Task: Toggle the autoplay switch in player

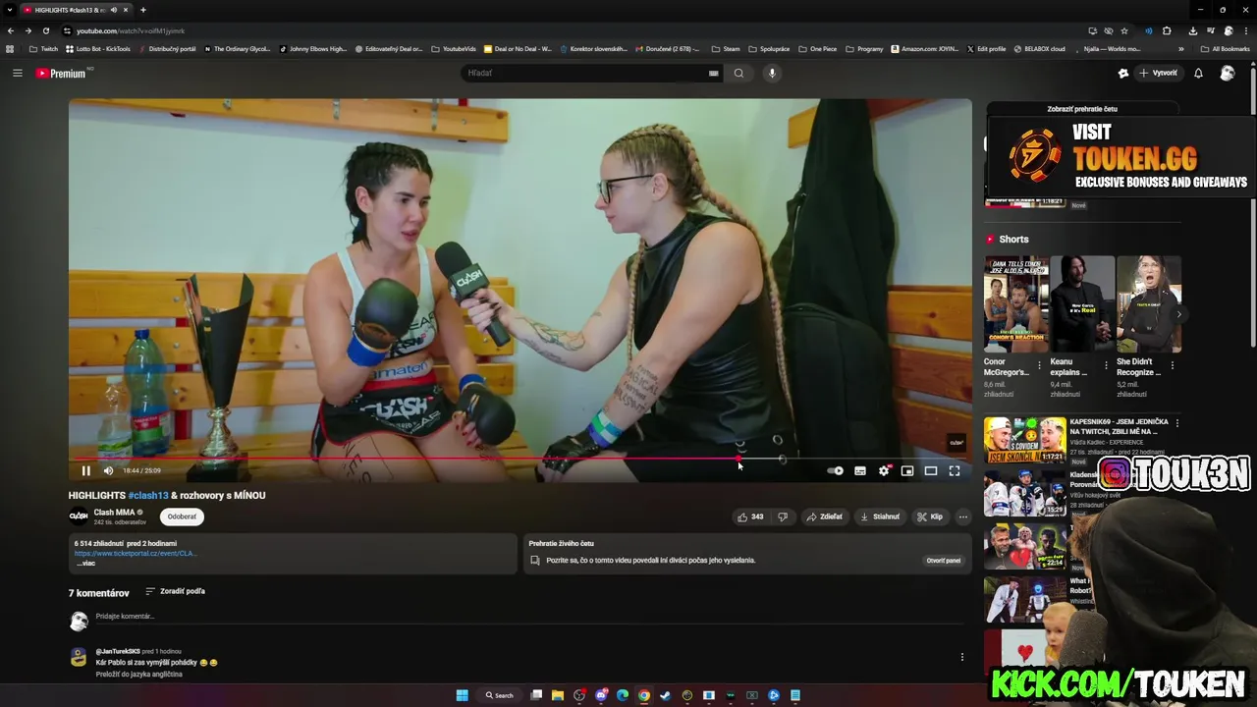Action: click(x=835, y=470)
